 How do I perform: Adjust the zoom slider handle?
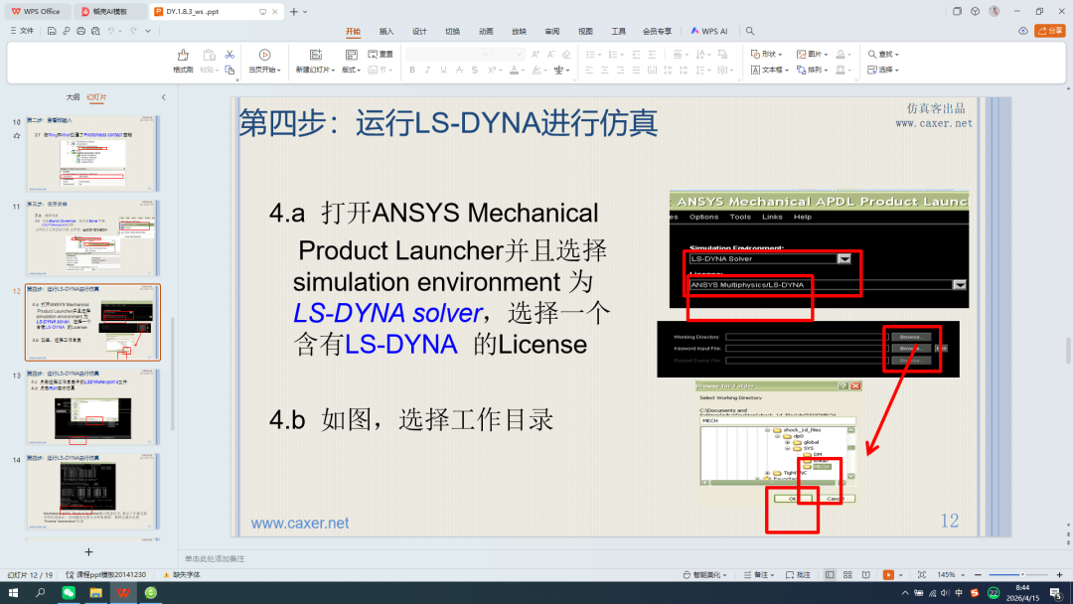pyautogui.click(x=1022, y=575)
